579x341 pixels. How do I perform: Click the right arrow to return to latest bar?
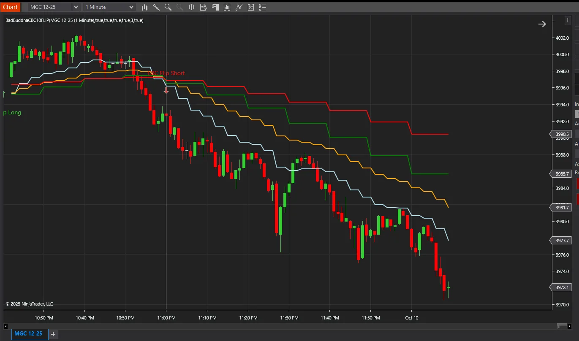542,24
